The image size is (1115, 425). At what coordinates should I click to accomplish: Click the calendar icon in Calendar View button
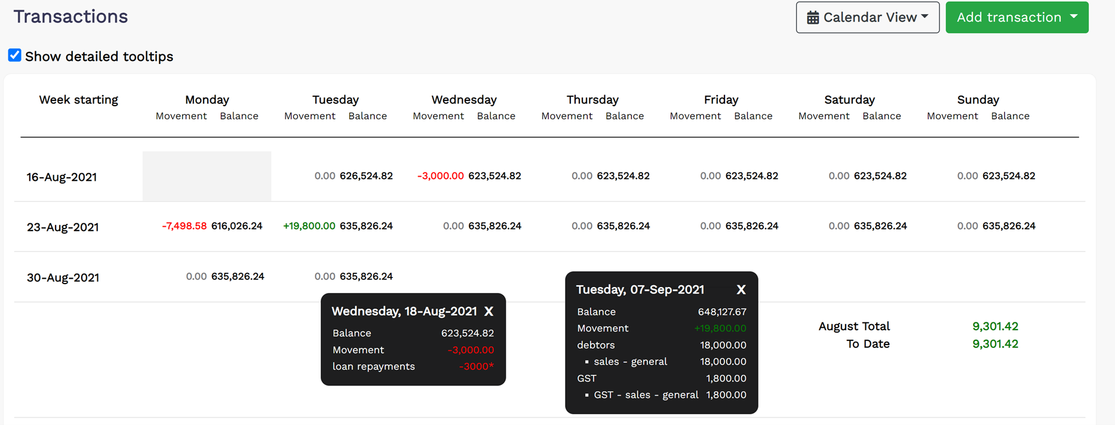[x=813, y=17]
